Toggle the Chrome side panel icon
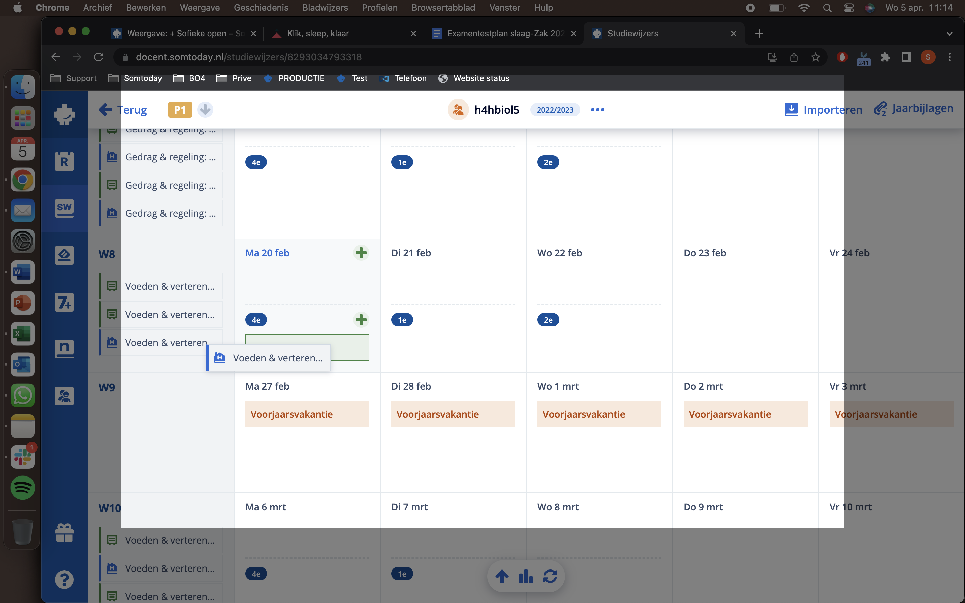965x603 pixels. (x=906, y=57)
